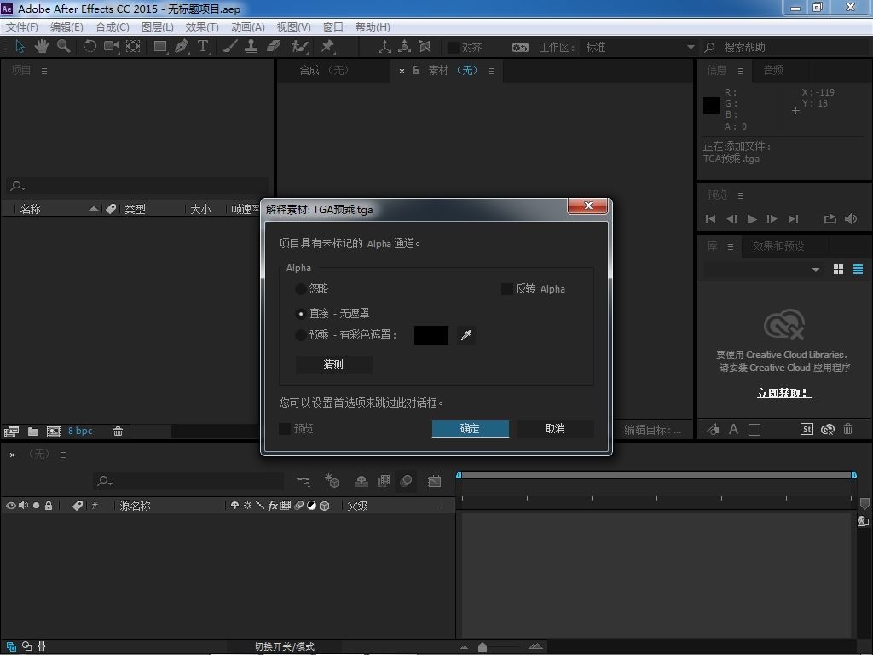Click the eyedropper in interpret dialog
This screenshot has width=873, height=655.
[466, 334]
